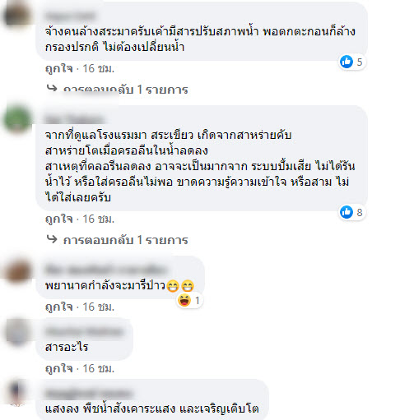The width and height of the screenshot is (400, 420).
Task: Open the 16 ชม. timestamp under the hotel comment
Action: coord(99,219)
